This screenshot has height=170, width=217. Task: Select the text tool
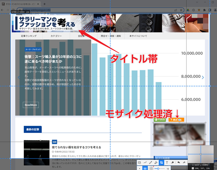pyautogui.click(x=167, y=163)
